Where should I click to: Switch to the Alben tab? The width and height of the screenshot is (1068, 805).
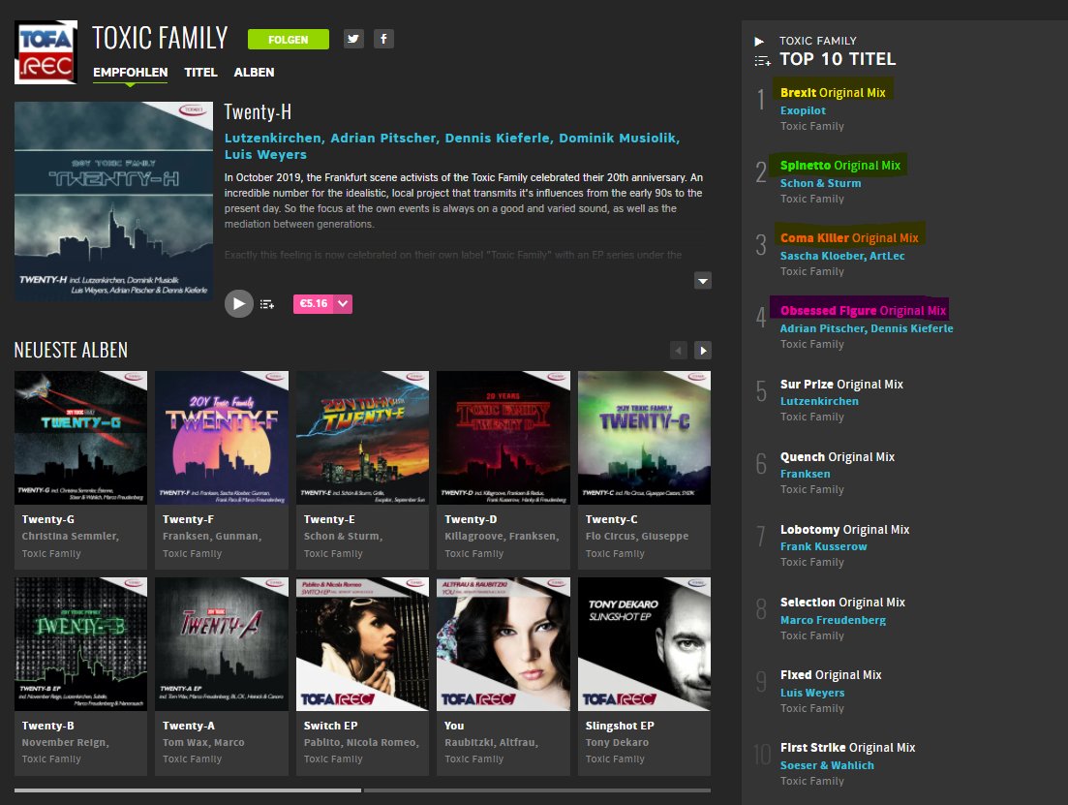pyautogui.click(x=254, y=73)
